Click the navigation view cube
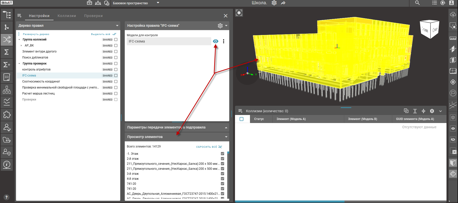This screenshot has height=203, width=458. tap(430, 29)
